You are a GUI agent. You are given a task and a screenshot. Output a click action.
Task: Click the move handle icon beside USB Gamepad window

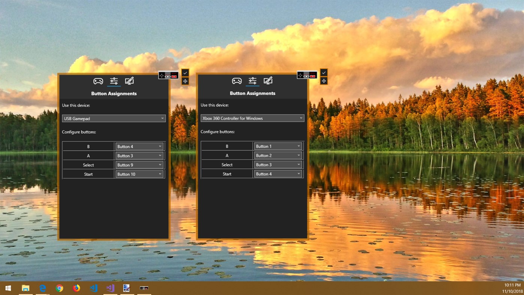[x=185, y=81]
